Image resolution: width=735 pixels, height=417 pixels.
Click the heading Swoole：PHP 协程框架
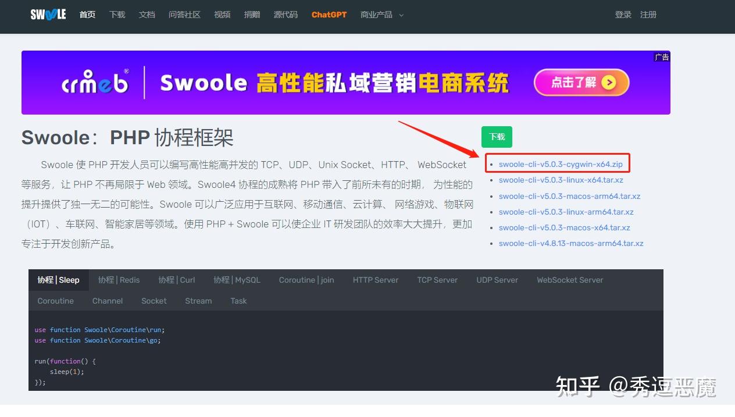pyautogui.click(x=127, y=138)
